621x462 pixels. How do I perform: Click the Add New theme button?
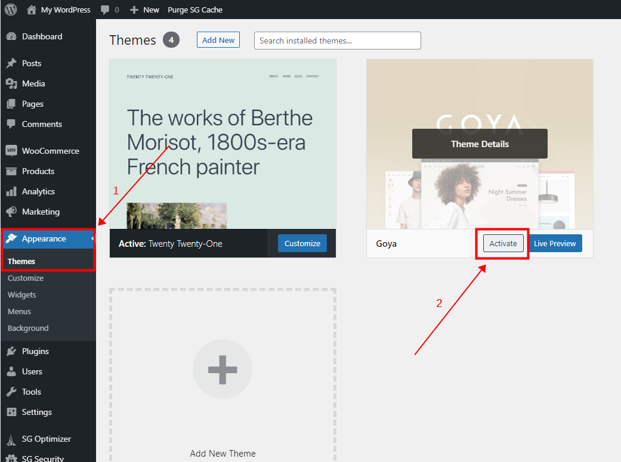[x=218, y=40]
